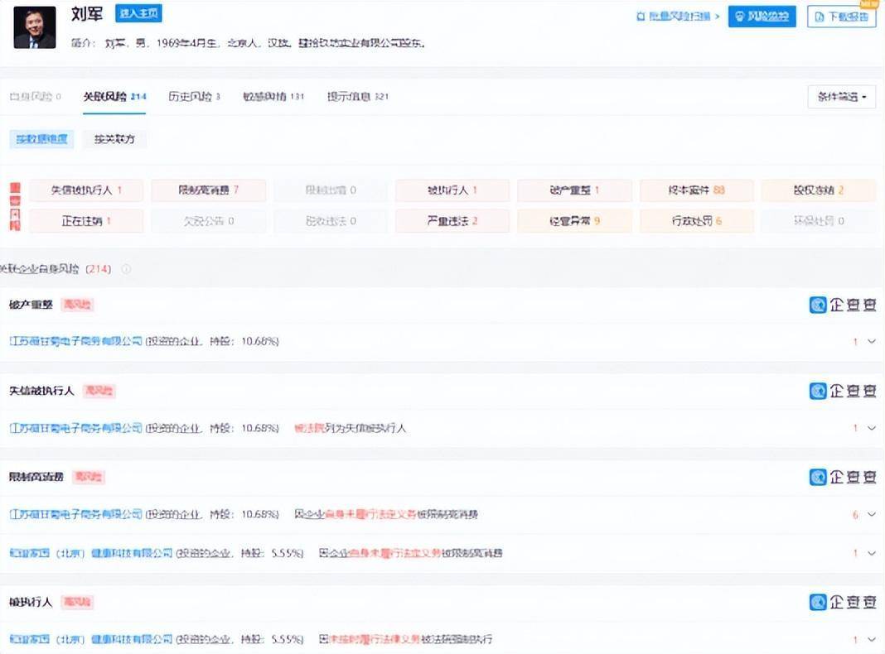Click the 企查查 logo in the 限制高消费 section
The width and height of the screenshot is (885, 654).
[x=843, y=477]
